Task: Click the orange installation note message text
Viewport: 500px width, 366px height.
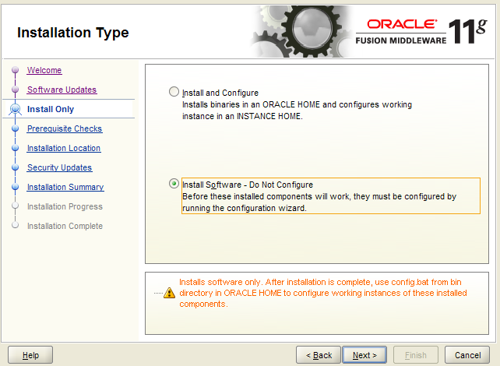Action: pos(323,293)
